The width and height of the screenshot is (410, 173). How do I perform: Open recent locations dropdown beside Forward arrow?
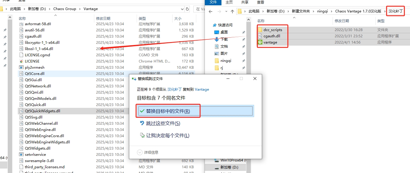coord(226,12)
